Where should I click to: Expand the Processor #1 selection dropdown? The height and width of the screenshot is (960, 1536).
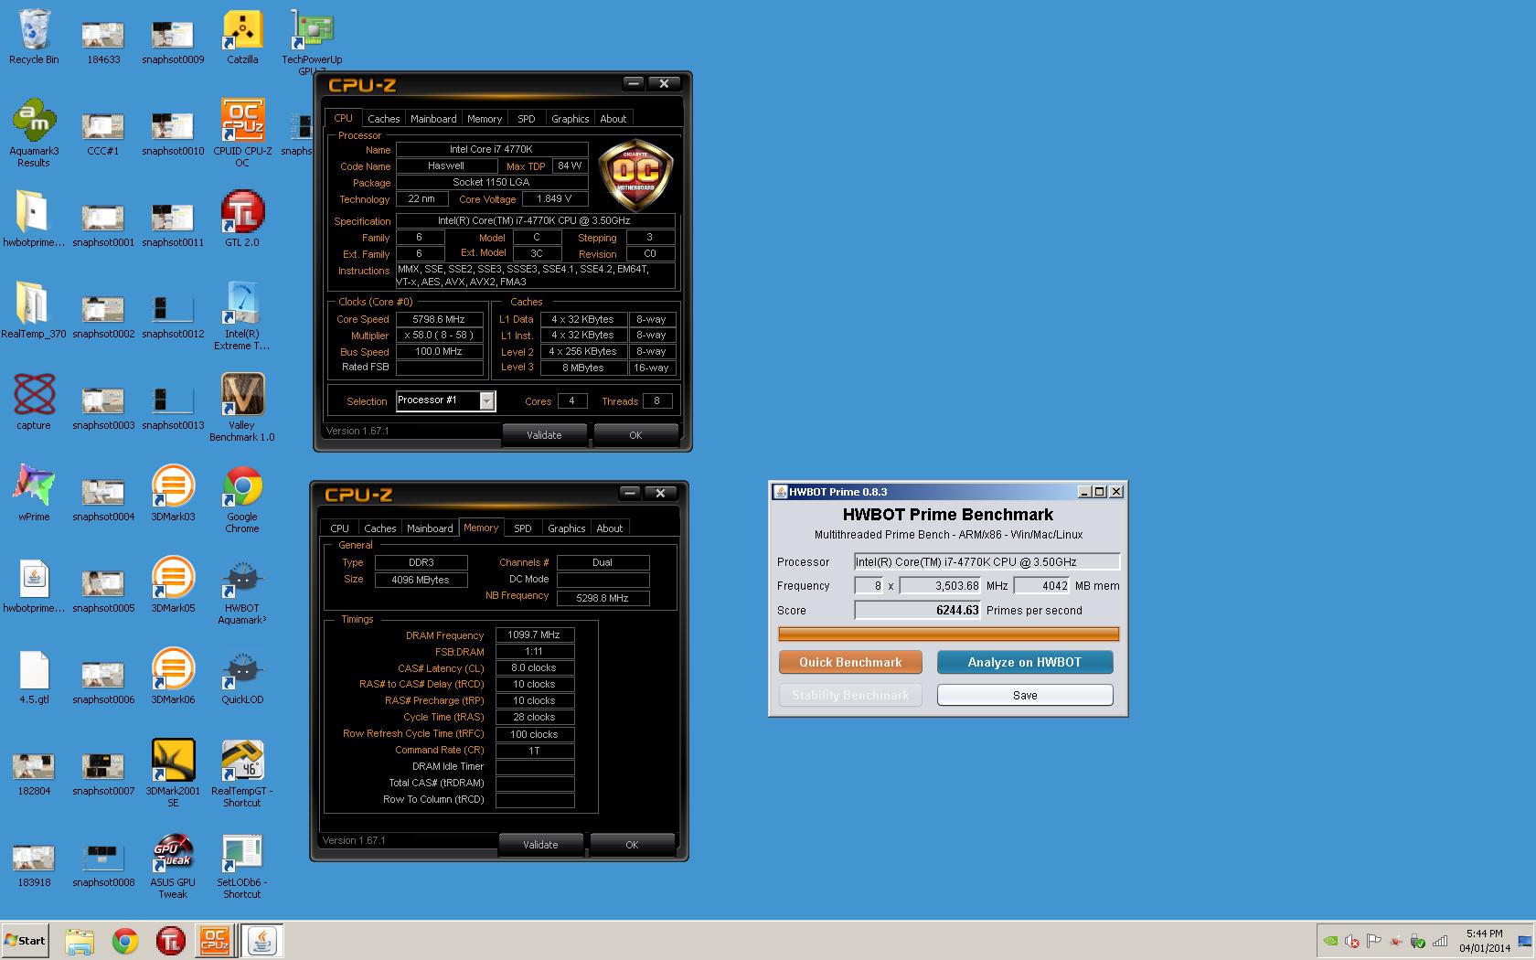[x=487, y=400]
